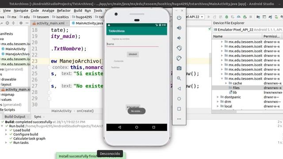Expand the cache folder in Device File Explorer
Screen dimensions: 283x159
[226, 83]
